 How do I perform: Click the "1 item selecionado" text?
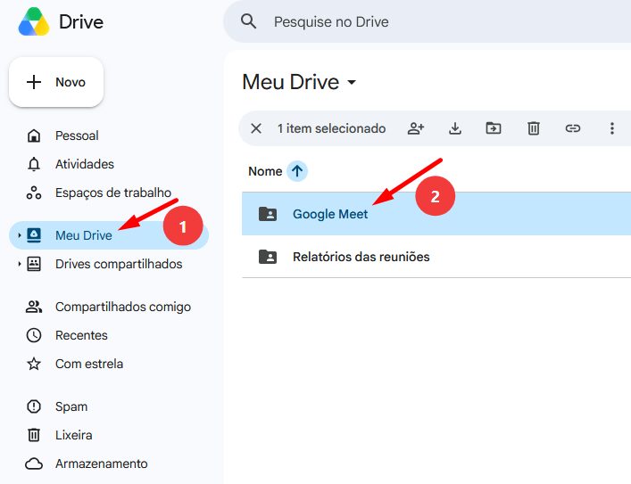coord(331,128)
